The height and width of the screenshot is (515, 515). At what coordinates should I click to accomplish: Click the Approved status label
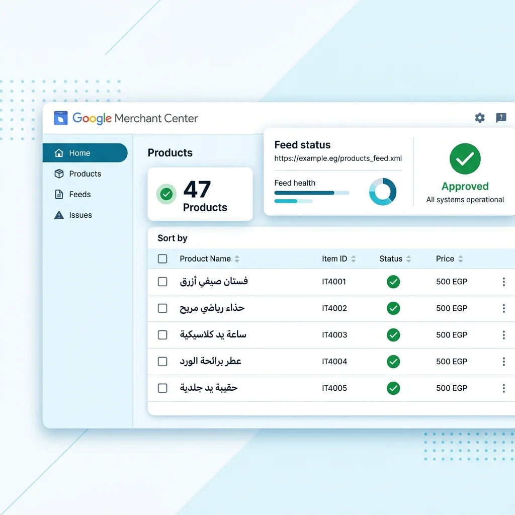(465, 186)
